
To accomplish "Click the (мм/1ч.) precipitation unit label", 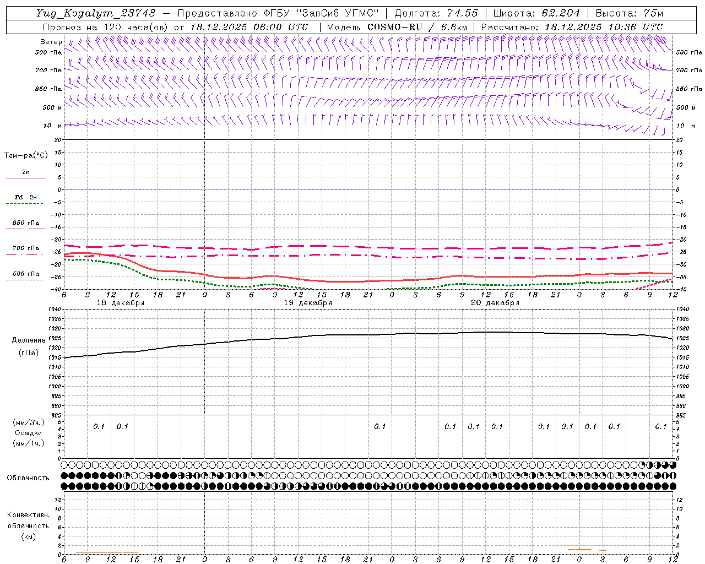I will (x=28, y=443).
